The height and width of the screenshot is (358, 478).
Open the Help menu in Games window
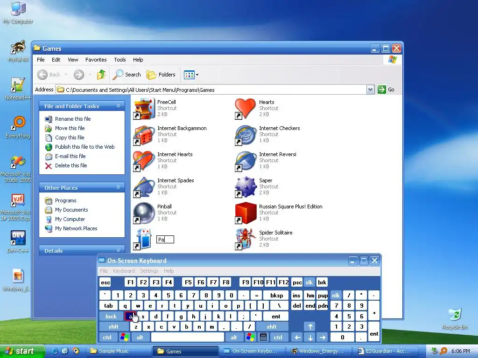[138, 60]
